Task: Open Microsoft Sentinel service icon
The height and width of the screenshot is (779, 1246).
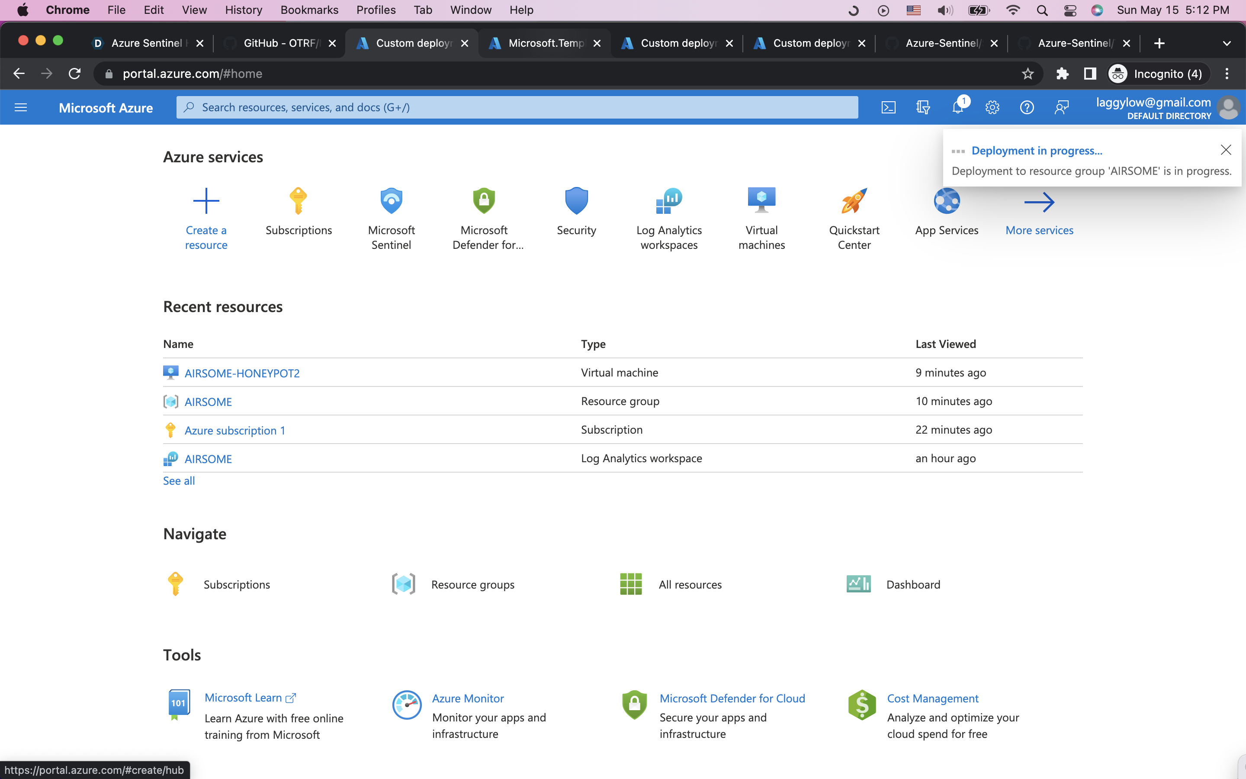Action: (391, 201)
